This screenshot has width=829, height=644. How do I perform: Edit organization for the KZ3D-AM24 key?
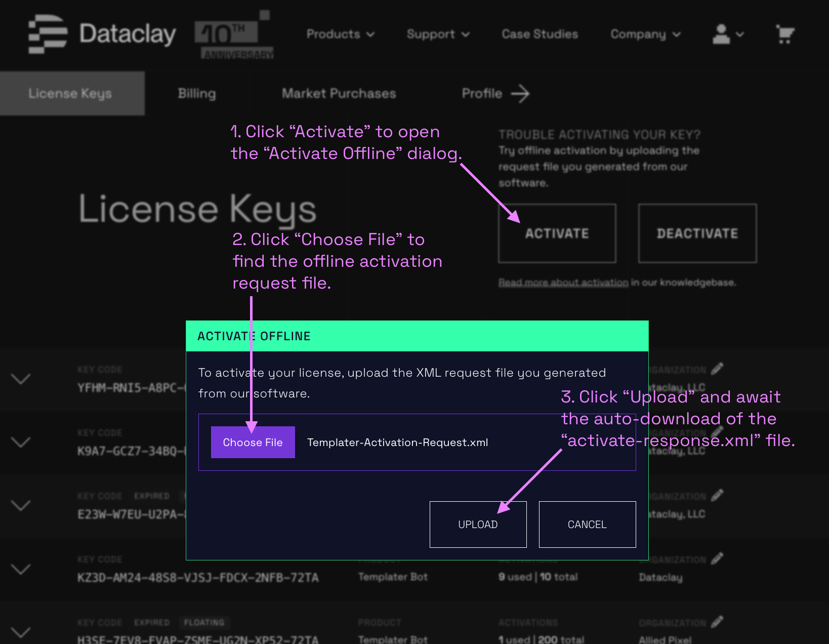pos(717,559)
